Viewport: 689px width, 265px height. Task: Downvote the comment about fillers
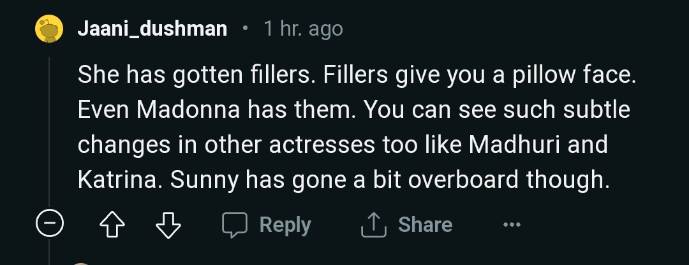[x=169, y=225]
